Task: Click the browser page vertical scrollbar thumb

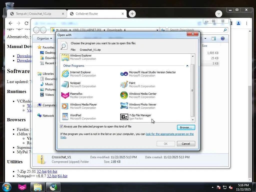Action: (250, 132)
